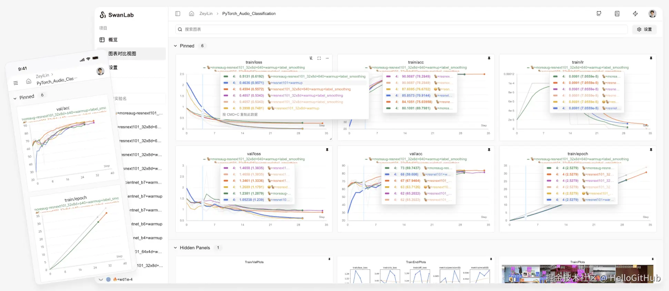Tap the avatar in mobile view
The width and height of the screenshot is (669, 291).
click(x=100, y=71)
